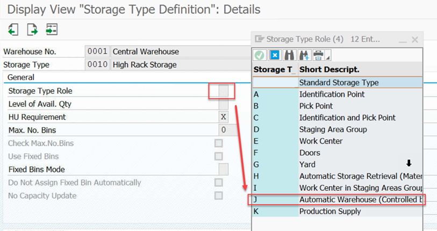Click Fixed Bins Mode field
Image resolution: width=437 pixels, height=231 pixels.
tap(224, 169)
